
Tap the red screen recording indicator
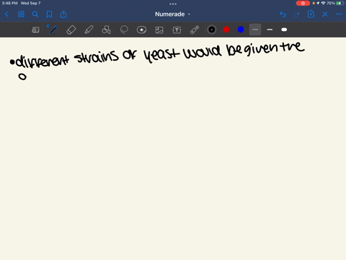[x=303, y=3]
